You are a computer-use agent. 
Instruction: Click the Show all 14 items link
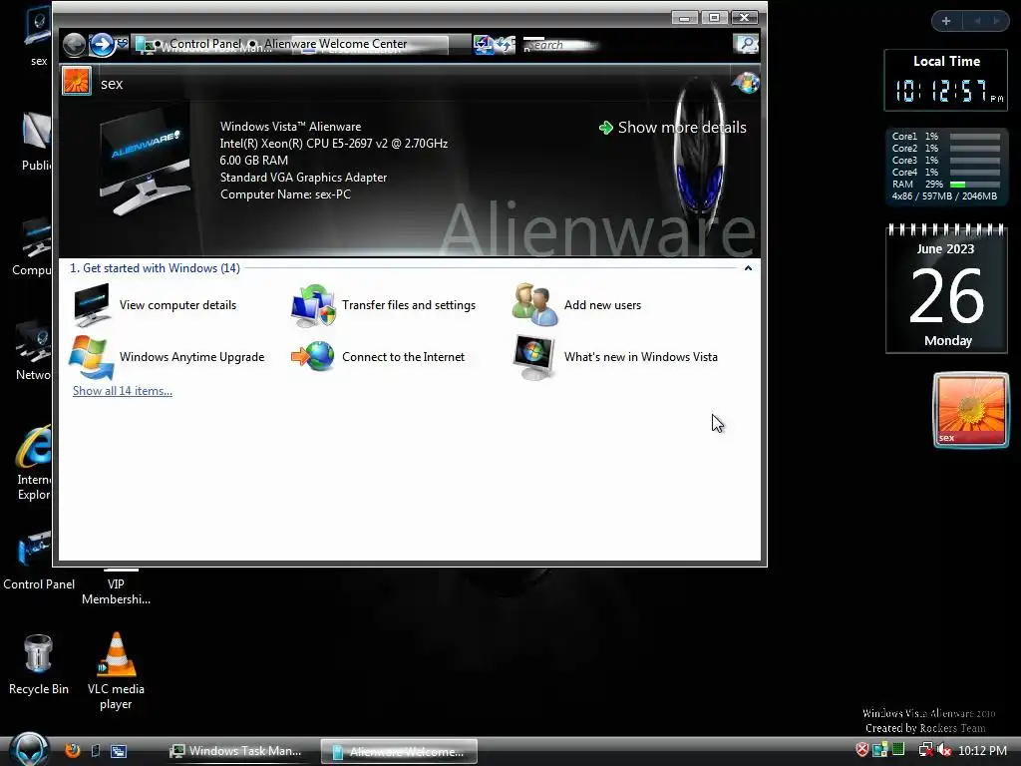pyautogui.click(x=123, y=391)
